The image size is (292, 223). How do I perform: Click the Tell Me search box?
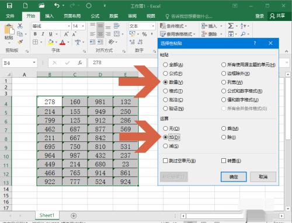[x=189, y=16]
